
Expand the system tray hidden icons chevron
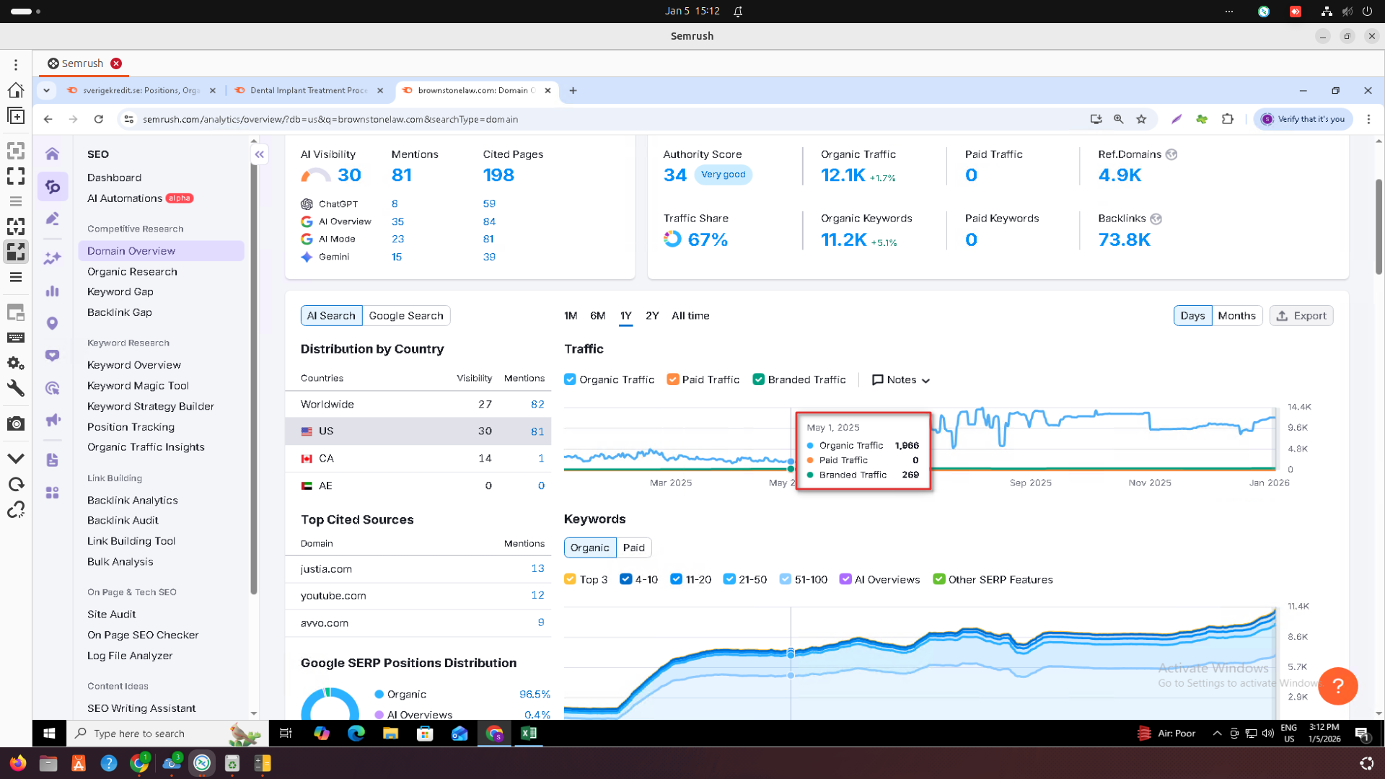click(1217, 733)
